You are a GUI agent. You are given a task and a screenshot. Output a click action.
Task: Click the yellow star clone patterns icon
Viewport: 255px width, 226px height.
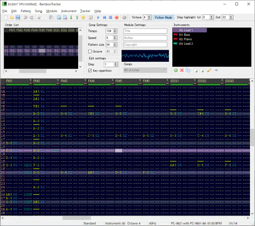[83, 17]
